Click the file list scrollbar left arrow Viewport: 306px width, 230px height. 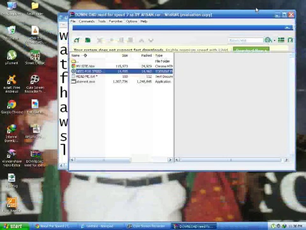[x=72, y=160]
